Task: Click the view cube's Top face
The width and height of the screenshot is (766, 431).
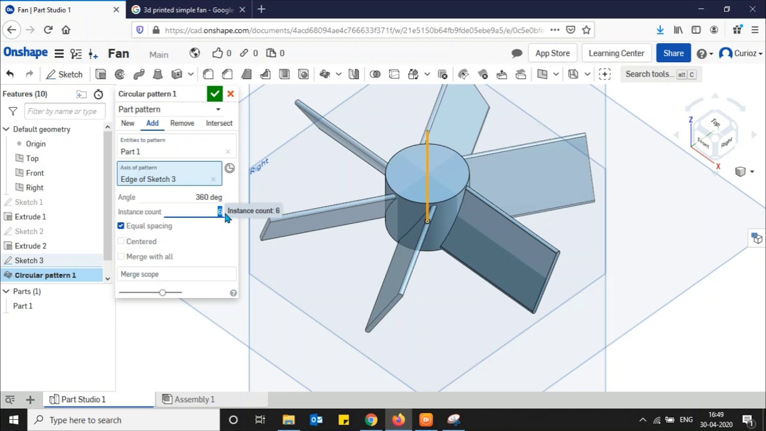Action: coord(715,123)
